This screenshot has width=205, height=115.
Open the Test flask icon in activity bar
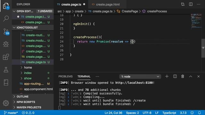(x=6, y=70)
